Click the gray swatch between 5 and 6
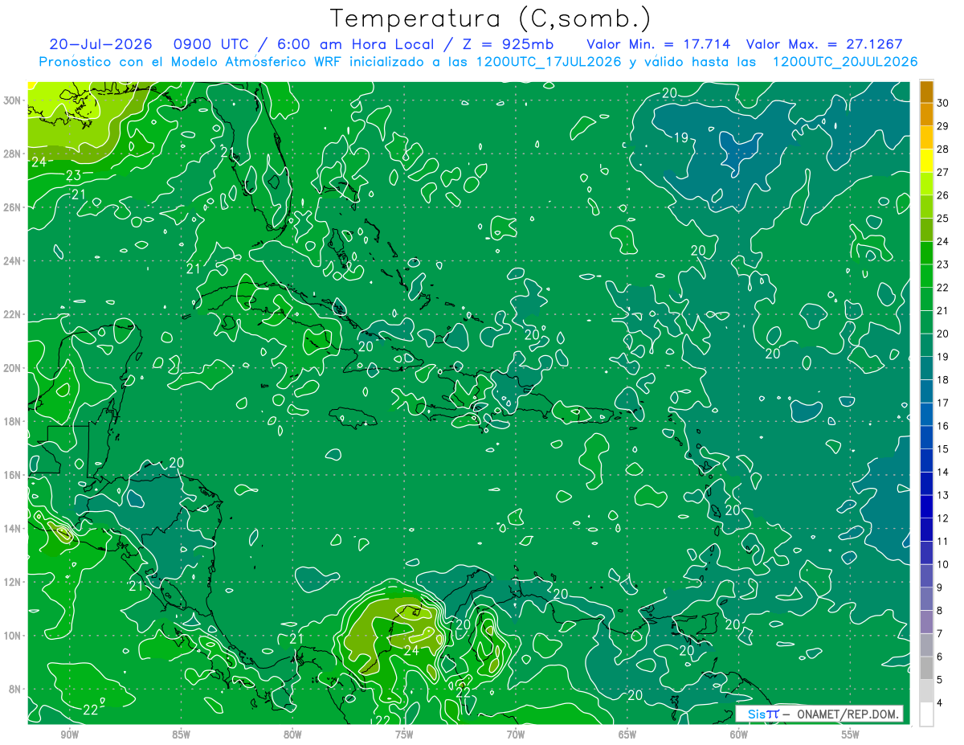The height and width of the screenshot is (745, 964). [926, 669]
